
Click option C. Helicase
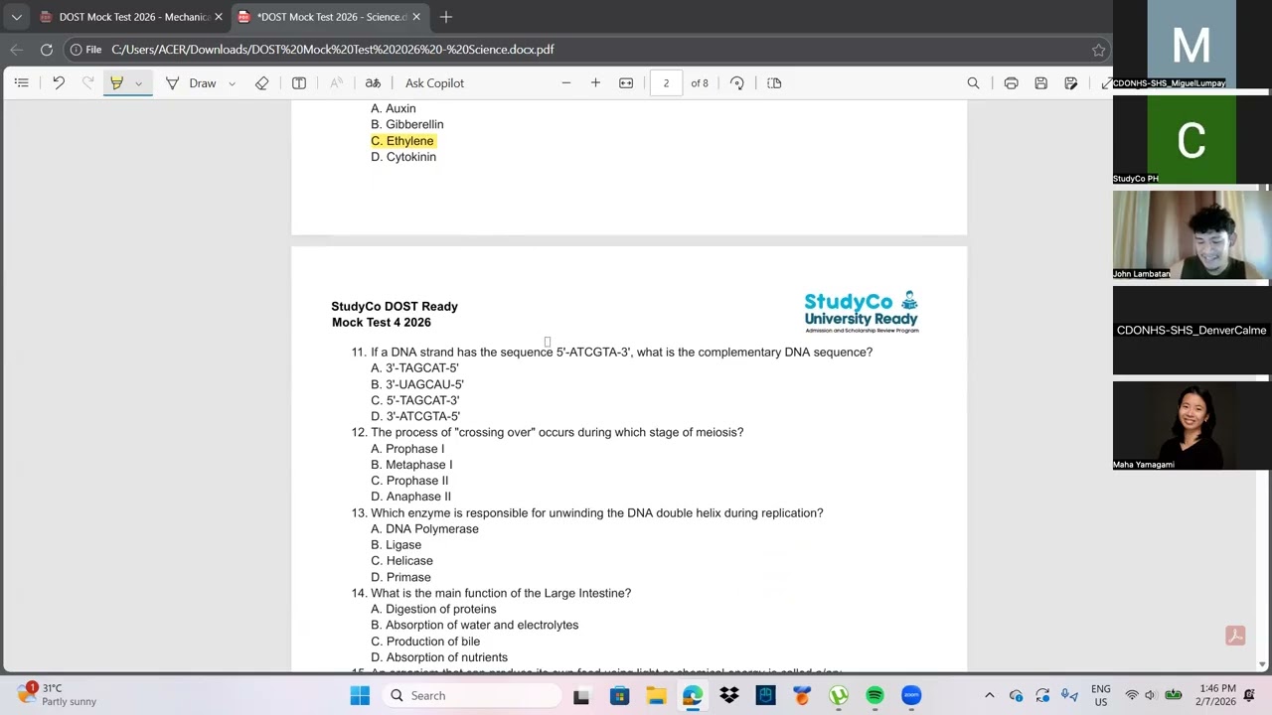(x=401, y=561)
